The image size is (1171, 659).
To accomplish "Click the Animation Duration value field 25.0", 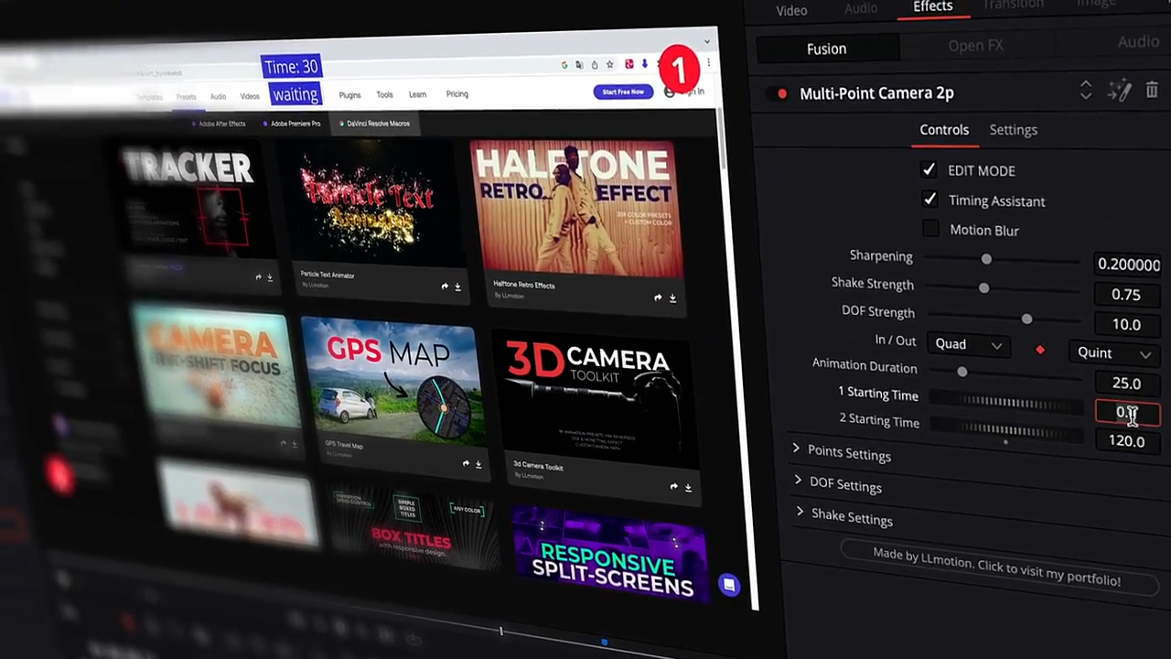I will [1127, 384].
